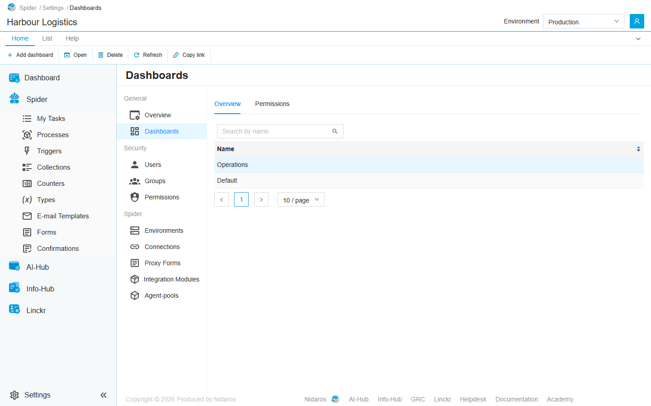Click the Groups people icon
Viewport: 651px width, 406px height.
(135, 181)
